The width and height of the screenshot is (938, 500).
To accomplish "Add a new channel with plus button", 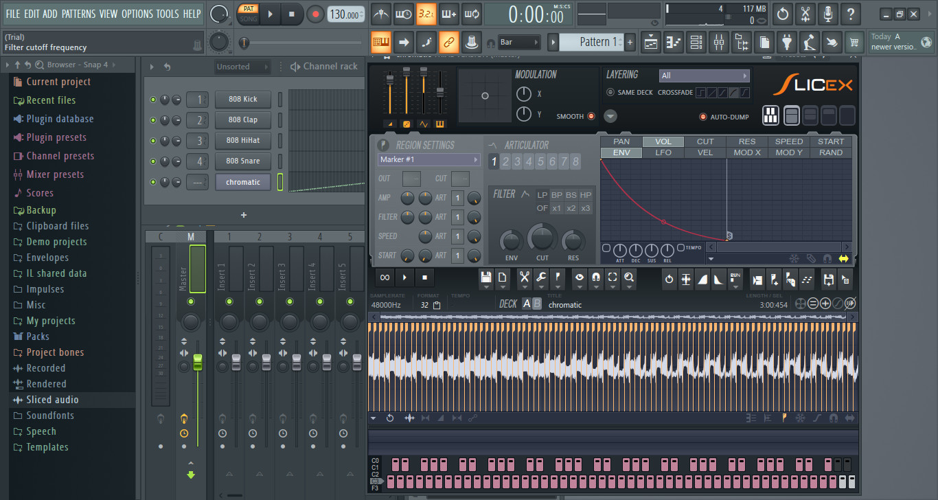I will [243, 215].
